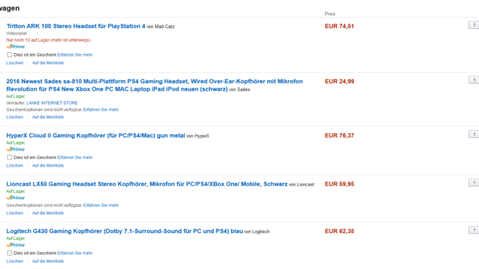Open quantity dropdown for Sades sa-810 headset

(474, 80)
